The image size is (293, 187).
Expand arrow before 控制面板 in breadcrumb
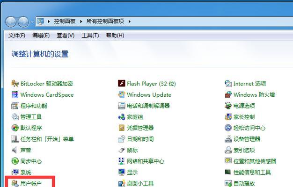[49, 22]
